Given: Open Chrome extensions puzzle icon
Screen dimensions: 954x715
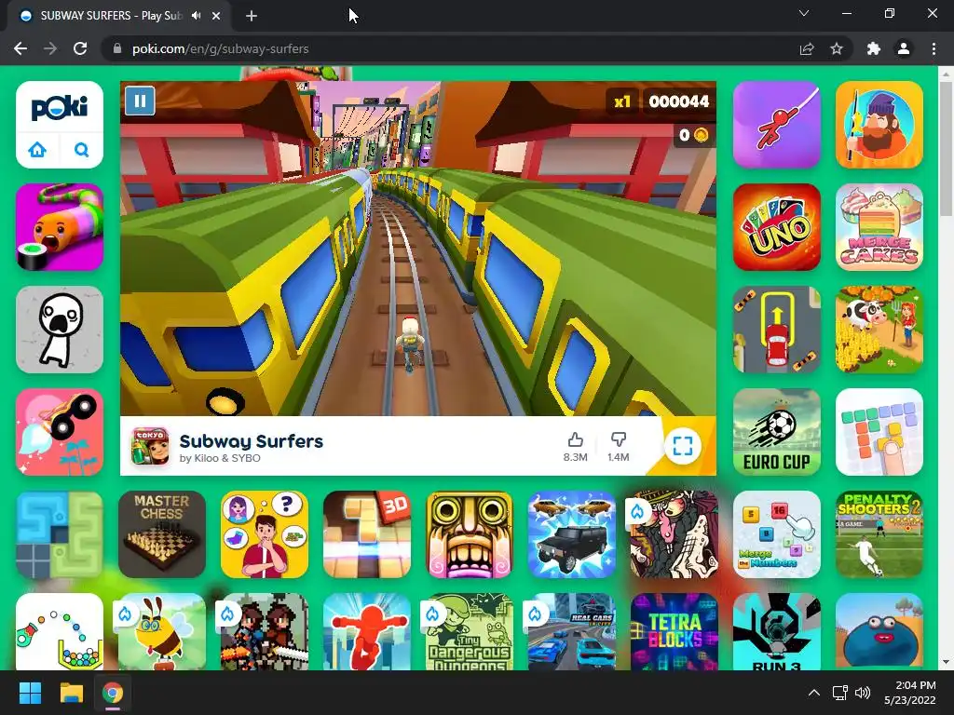Looking at the screenshot, I should [x=874, y=48].
